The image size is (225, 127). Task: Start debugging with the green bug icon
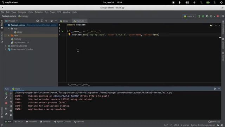coord(203,16)
